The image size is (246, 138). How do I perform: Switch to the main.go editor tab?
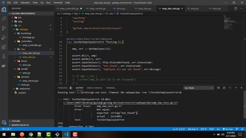[216, 8]
